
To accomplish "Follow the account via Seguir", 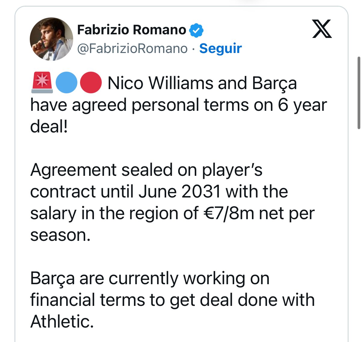I will pyautogui.click(x=220, y=48).
